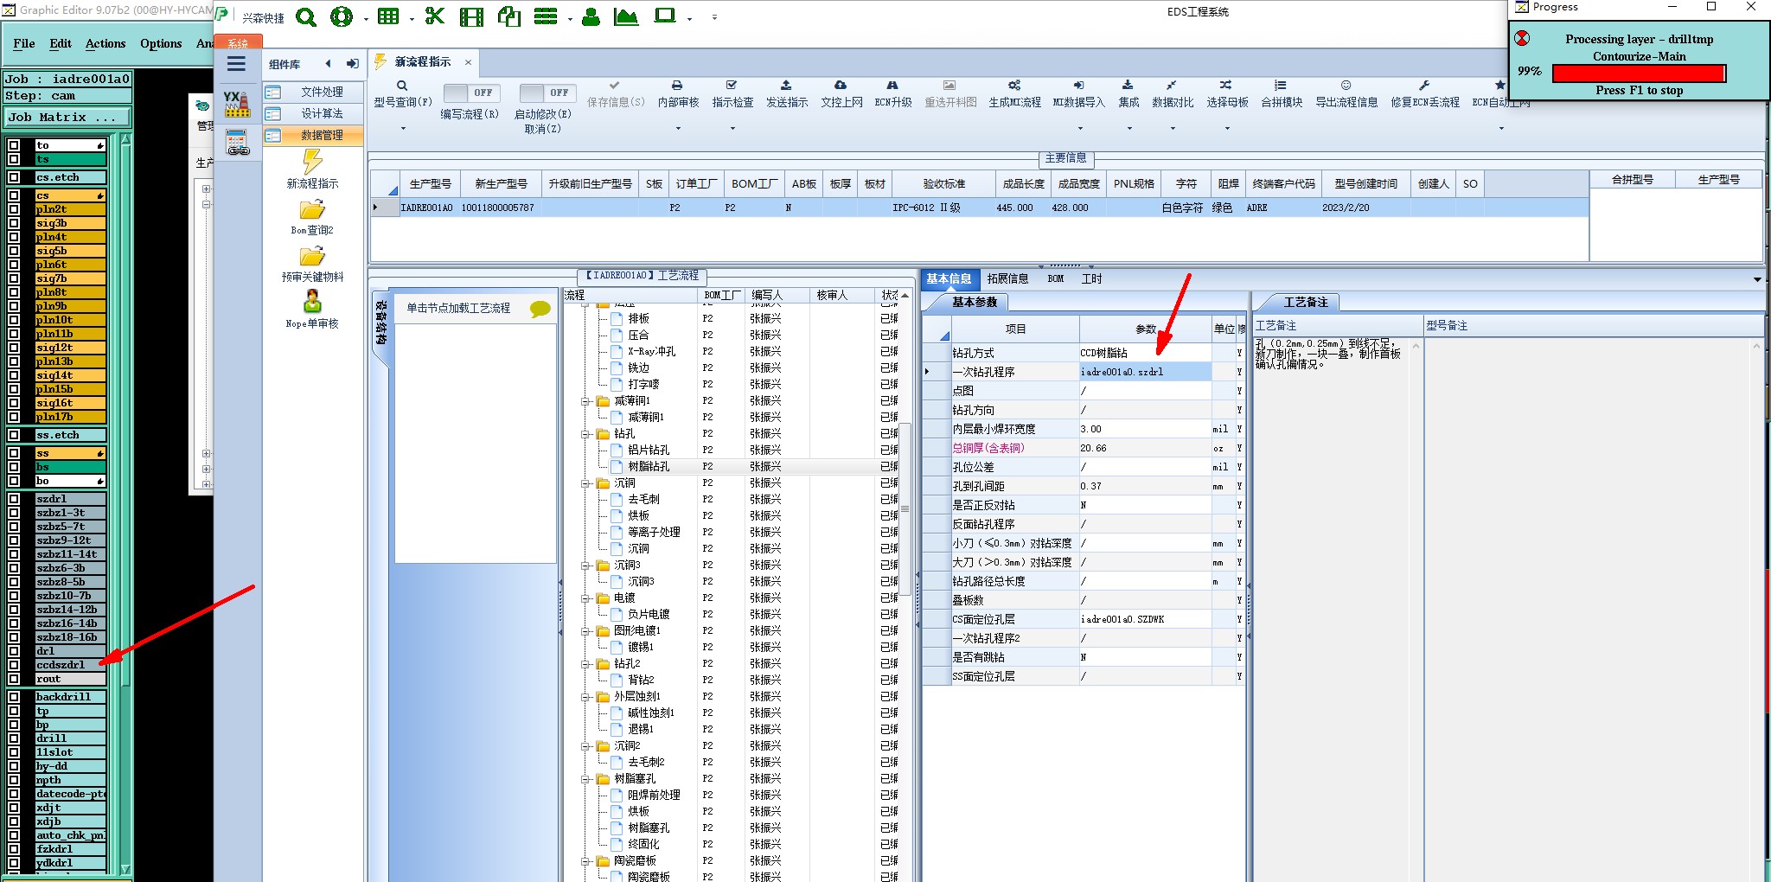Open Bom查询2 folder icon
Screen dimensions: 1771x882
pyautogui.click(x=312, y=210)
